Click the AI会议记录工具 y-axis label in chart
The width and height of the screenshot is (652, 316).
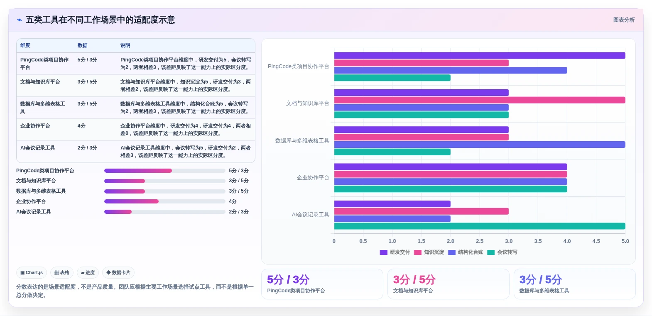(310, 215)
